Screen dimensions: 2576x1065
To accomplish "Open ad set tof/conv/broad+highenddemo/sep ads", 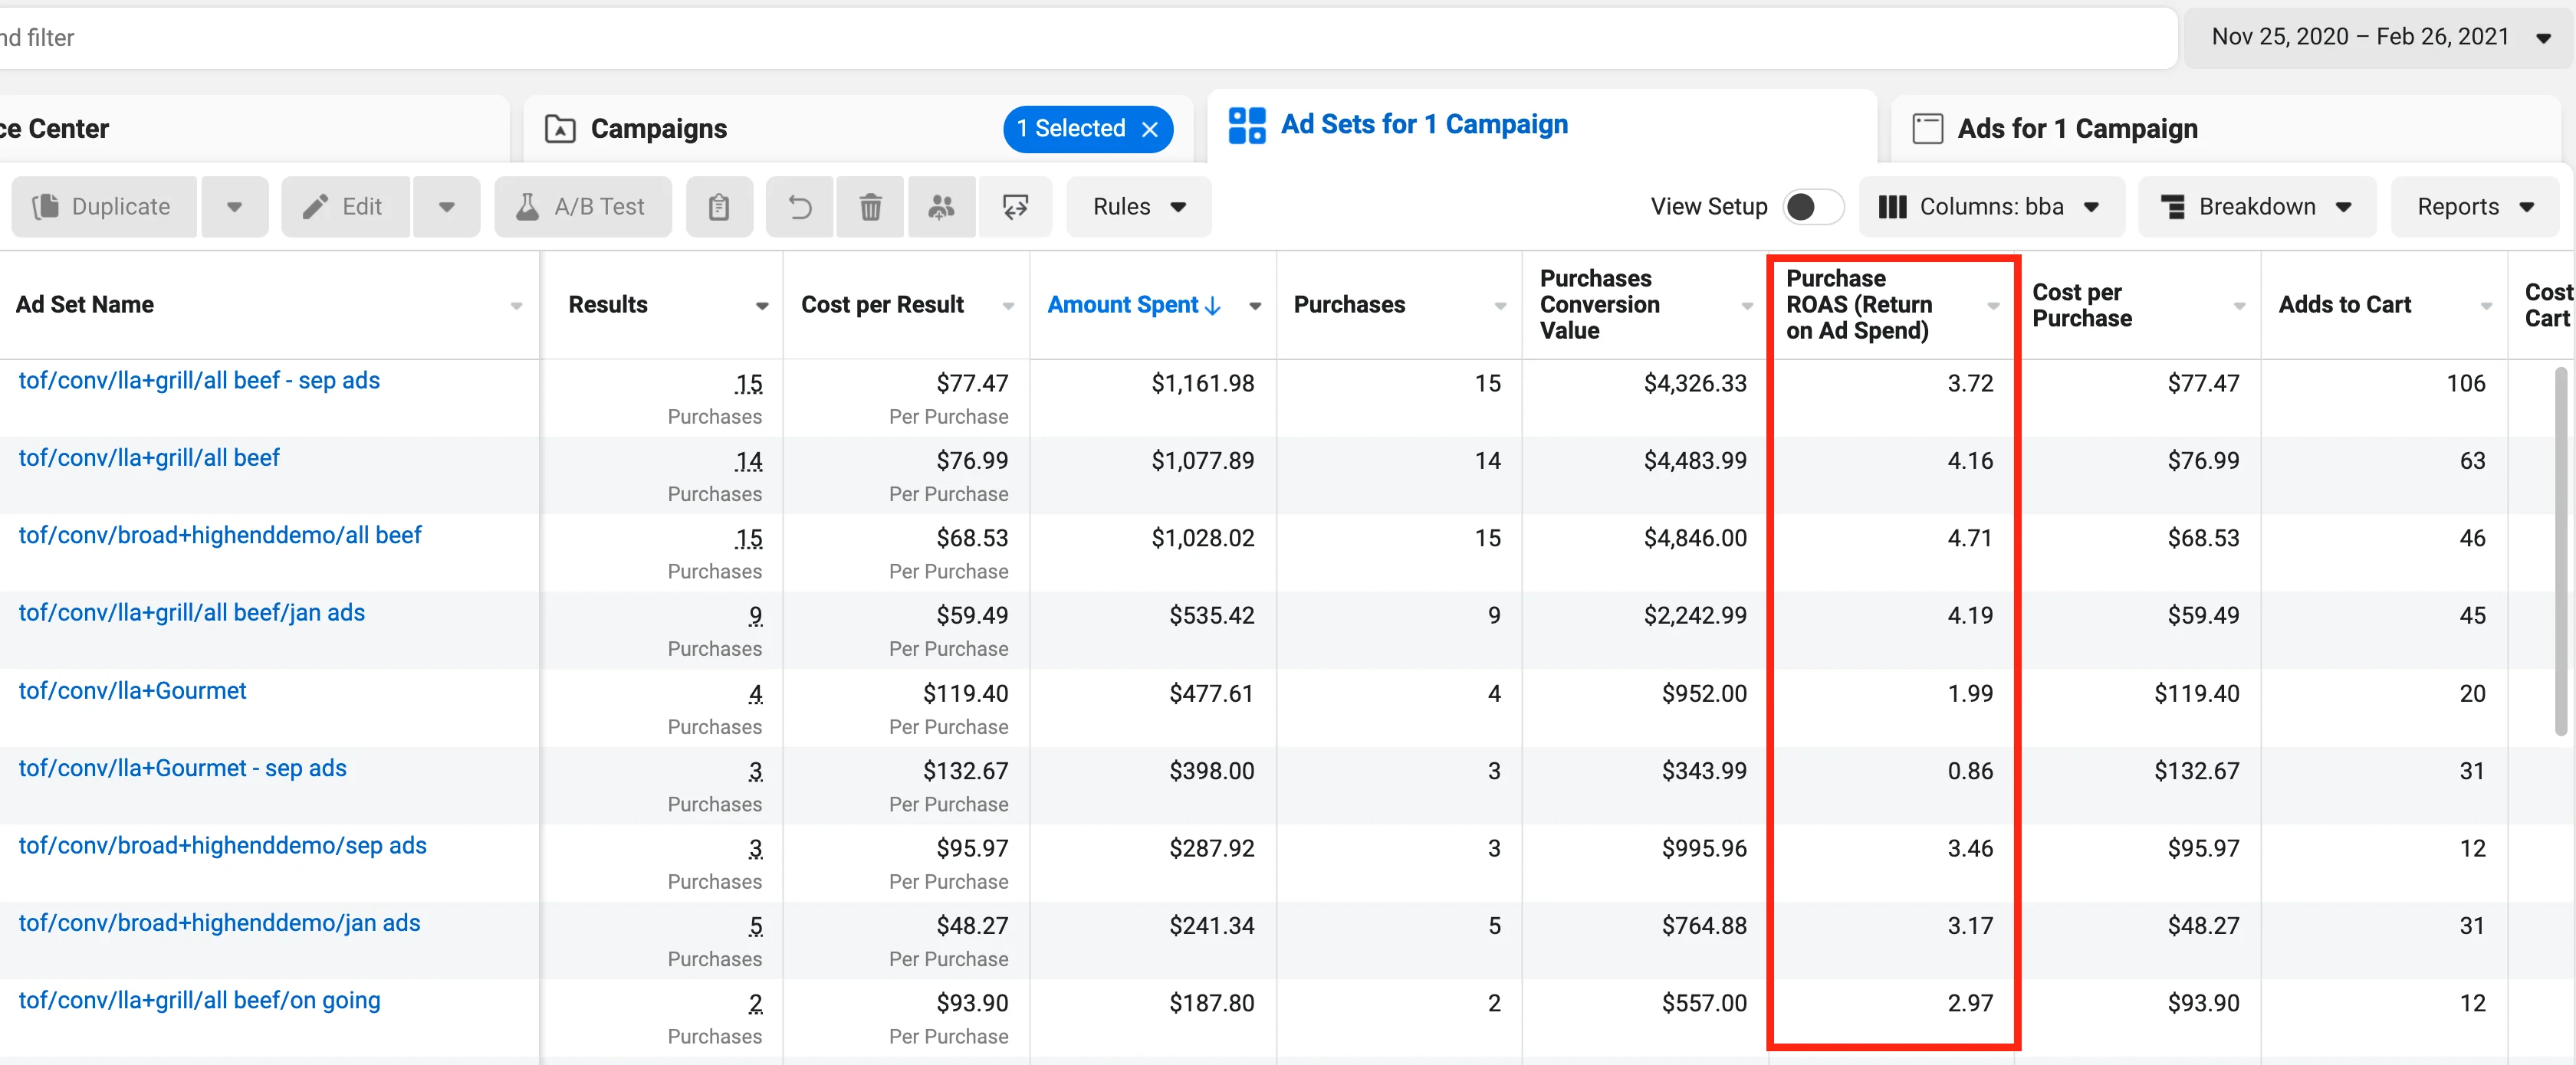I will tap(222, 845).
